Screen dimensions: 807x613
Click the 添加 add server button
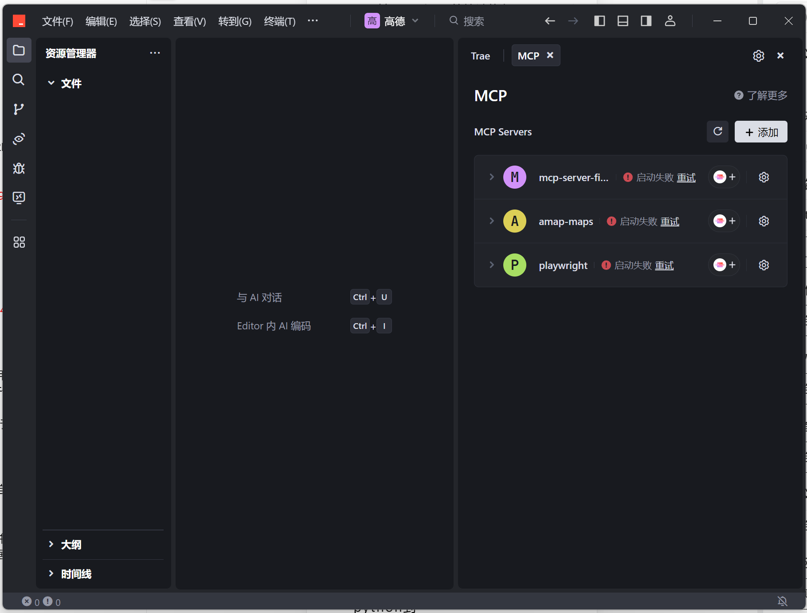click(761, 132)
